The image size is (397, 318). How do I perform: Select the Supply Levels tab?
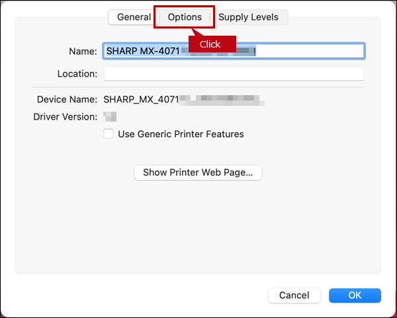pos(248,17)
